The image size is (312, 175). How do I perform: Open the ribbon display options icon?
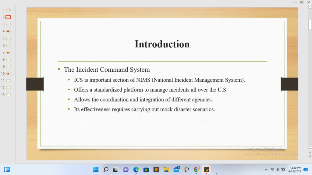(302, 2)
